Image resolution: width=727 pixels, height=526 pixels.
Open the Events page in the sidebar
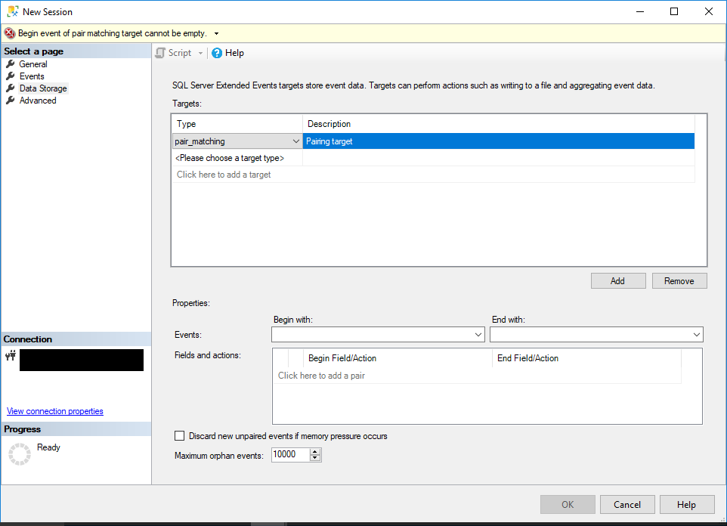coord(12,76)
